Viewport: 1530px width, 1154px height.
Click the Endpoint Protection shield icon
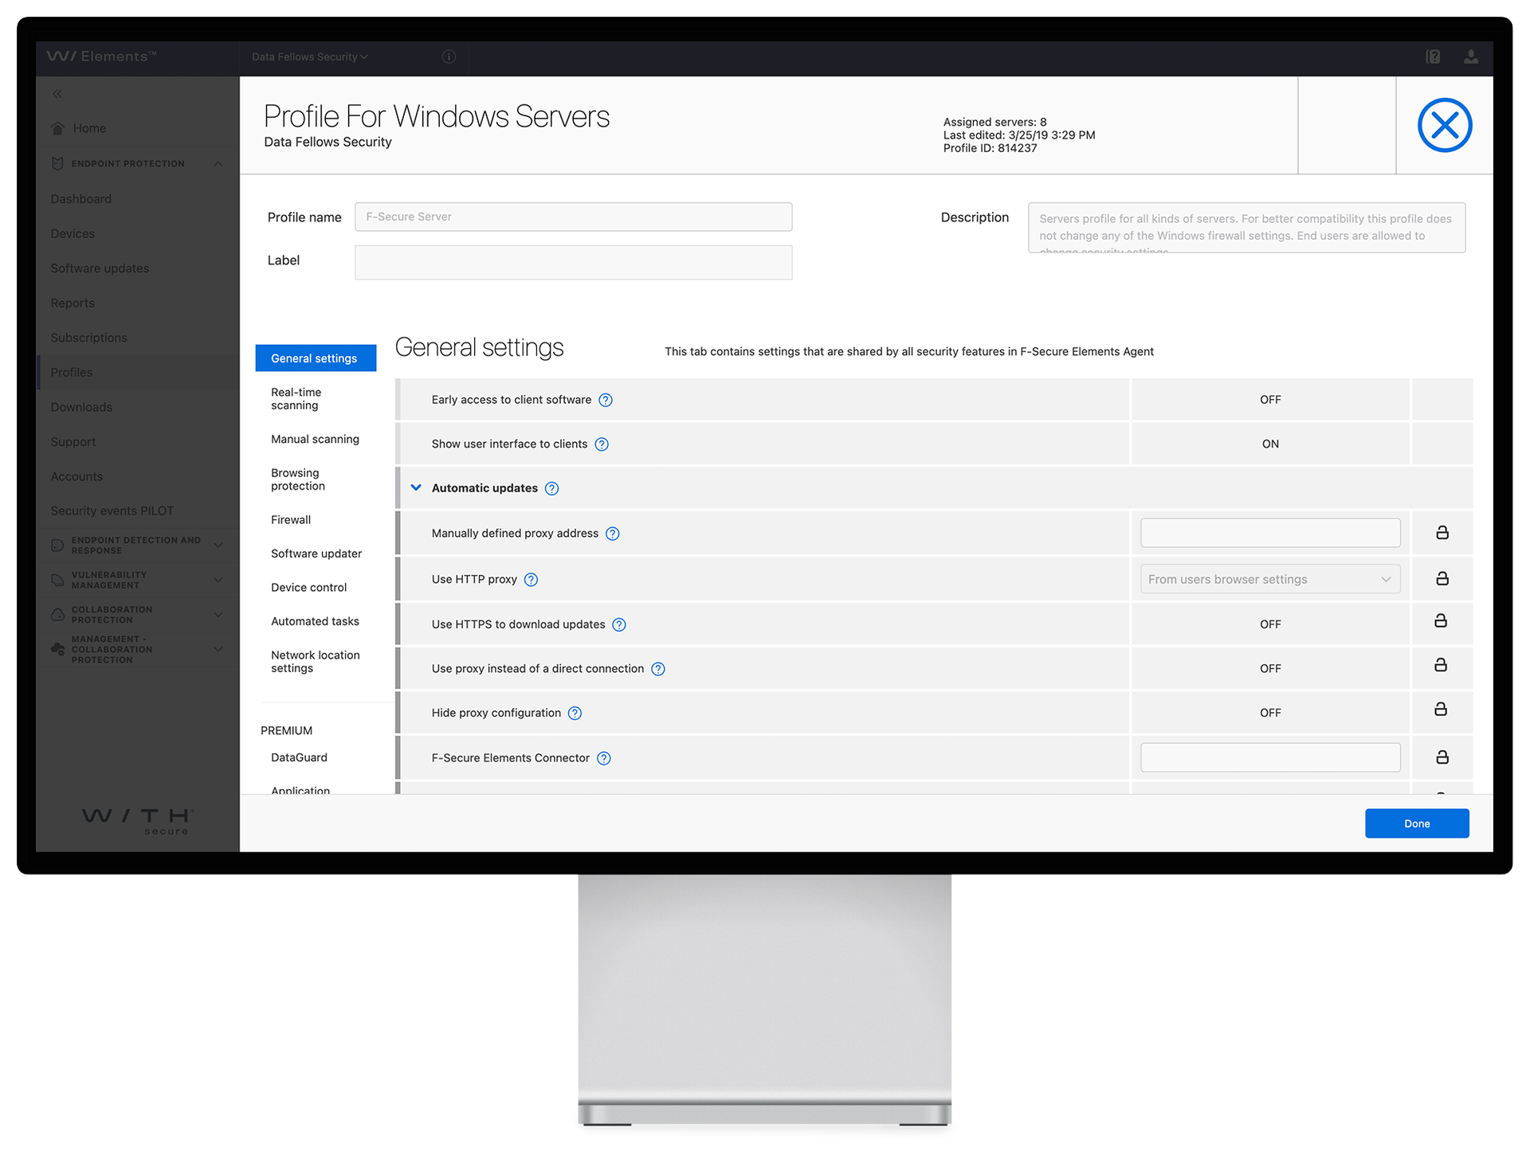57,163
